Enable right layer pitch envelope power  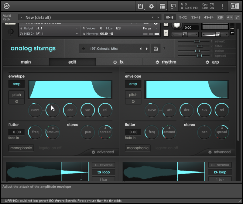(133, 102)
